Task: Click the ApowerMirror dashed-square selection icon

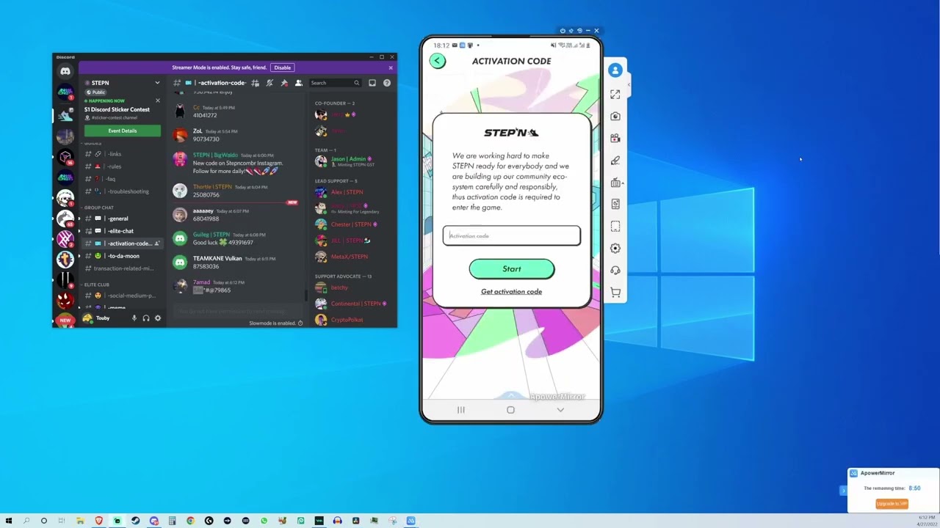Action: (615, 226)
